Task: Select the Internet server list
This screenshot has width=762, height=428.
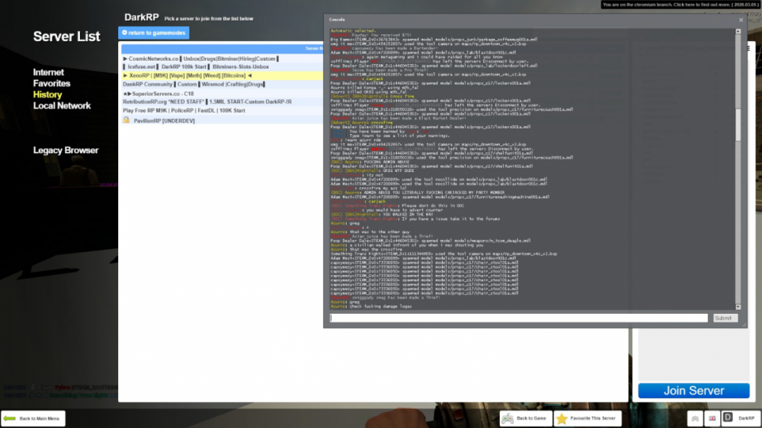Action: 49,72
